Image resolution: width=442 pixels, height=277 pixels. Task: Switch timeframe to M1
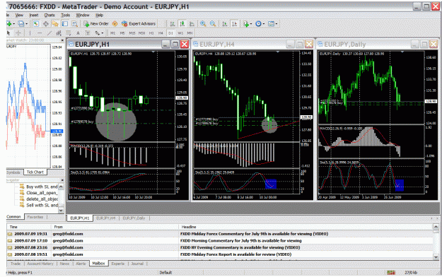[112, 33]
